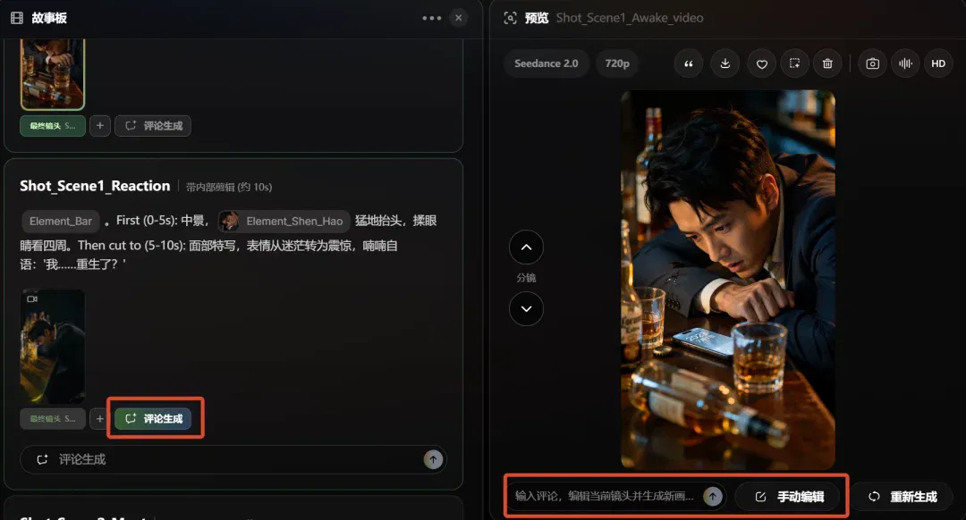
Task: Click the 重新生成 regenerate button
Action: pyautogui.click(x=902, y=497)
